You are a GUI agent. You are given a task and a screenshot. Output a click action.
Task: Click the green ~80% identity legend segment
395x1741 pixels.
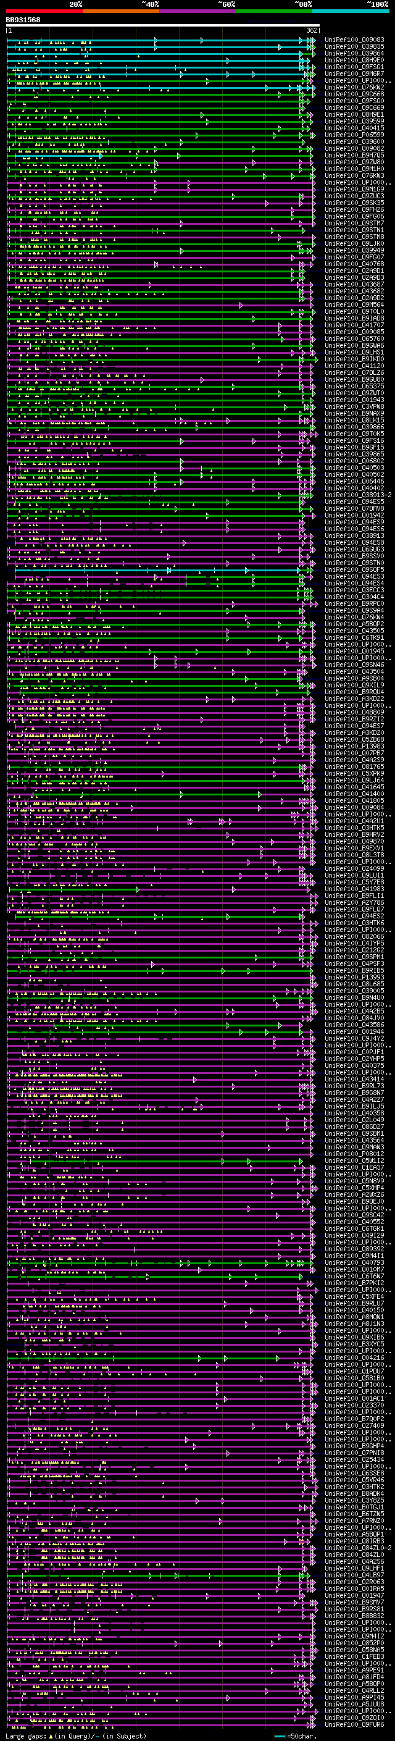pyautogui.click(x=273, y=11)
